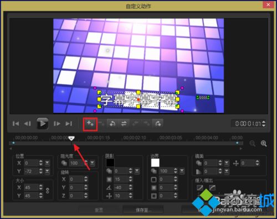Click the remove keyframe button
The width and height of the screenshot is (277, 219).
coord(101,123)
